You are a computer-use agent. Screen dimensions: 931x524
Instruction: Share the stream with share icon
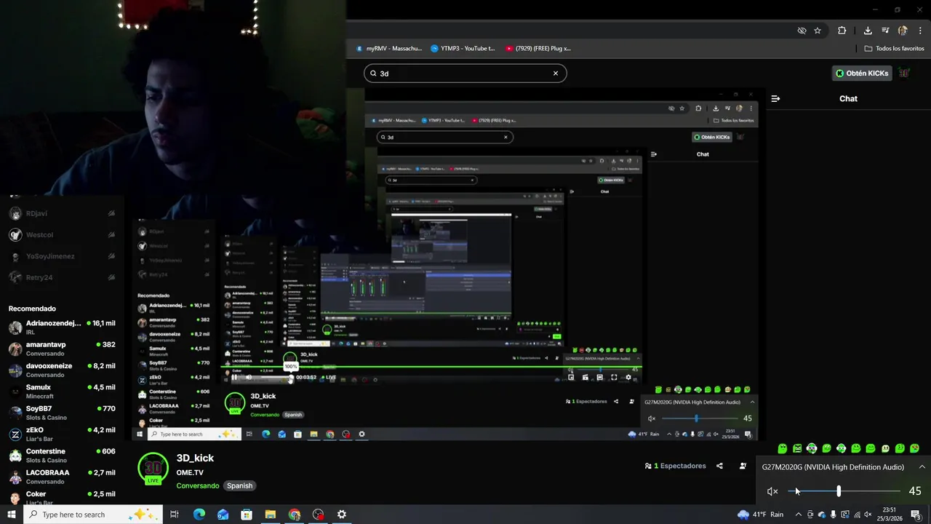point(719,466)
